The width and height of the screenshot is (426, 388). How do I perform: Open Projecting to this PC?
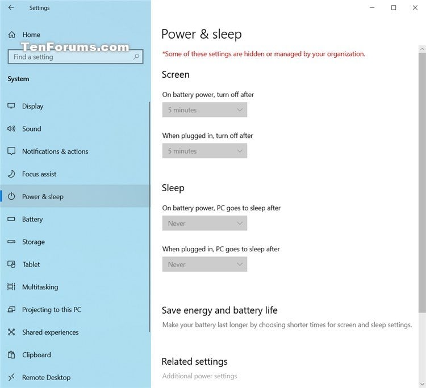[x=75, y=310]
